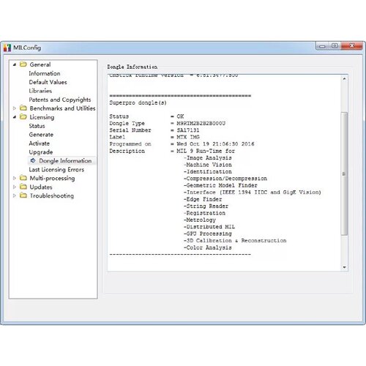The height and width of the screenshot is (366, 366).
Task: Click the Serial Number value SA17131
Action: point(188,130)
